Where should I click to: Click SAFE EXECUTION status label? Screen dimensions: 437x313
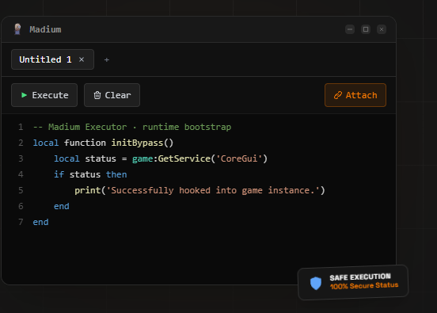pyautogui.click(x=360, y=277)
